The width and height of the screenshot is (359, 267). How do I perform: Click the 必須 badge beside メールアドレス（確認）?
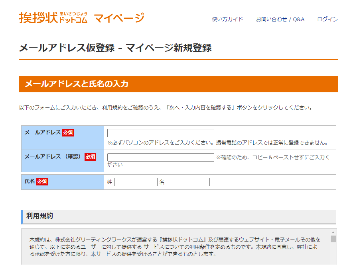(x=90, y=157)
